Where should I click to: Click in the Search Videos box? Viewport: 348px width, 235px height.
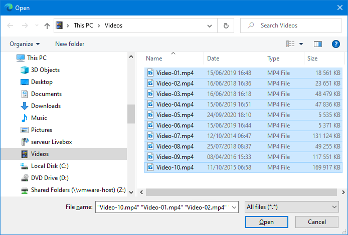(x=291, y=25)
